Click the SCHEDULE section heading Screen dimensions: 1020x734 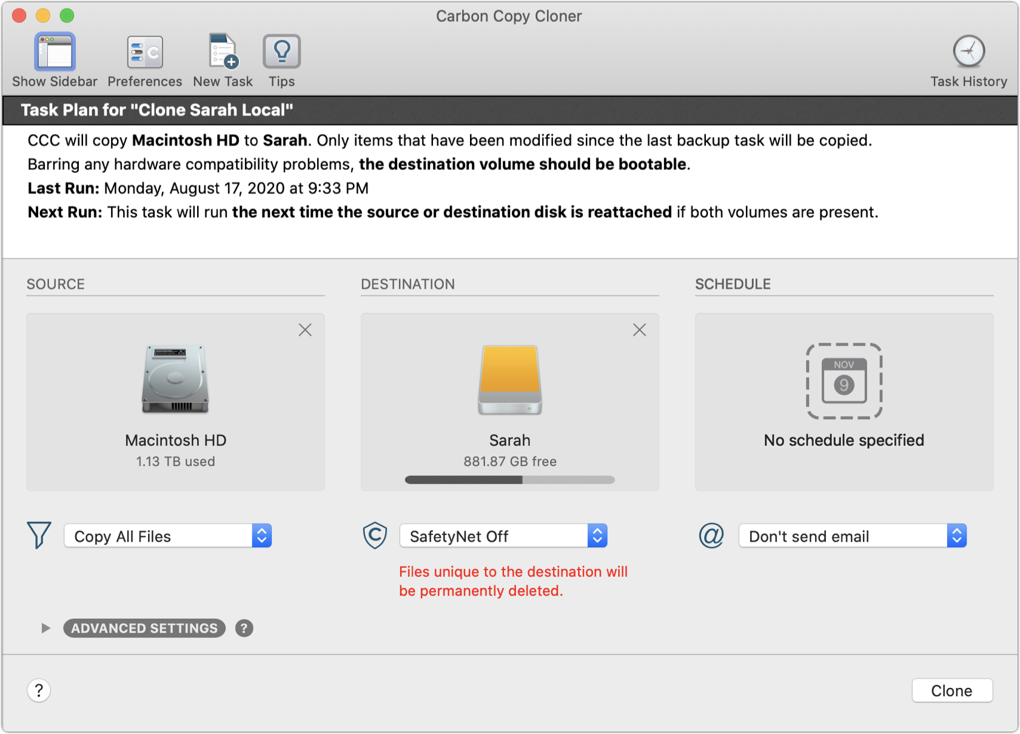pos(733,284)
